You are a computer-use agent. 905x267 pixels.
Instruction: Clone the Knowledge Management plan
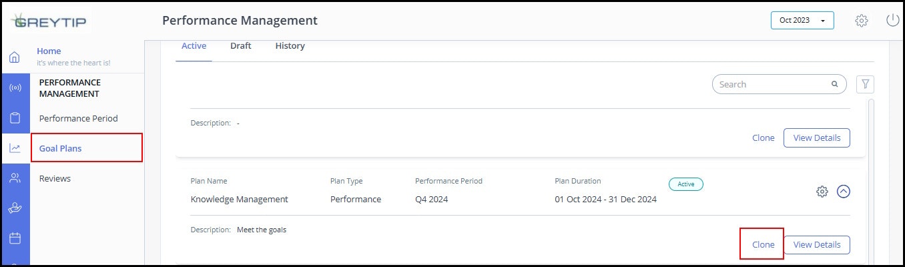(x=763, y=245)
